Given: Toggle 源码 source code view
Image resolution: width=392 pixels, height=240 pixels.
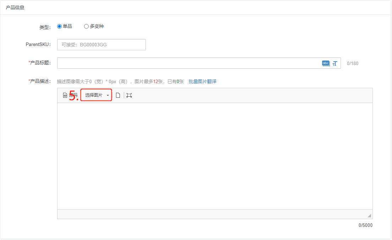Looking at the screenshot, I should pyautogui.click(x=70, y=95).
